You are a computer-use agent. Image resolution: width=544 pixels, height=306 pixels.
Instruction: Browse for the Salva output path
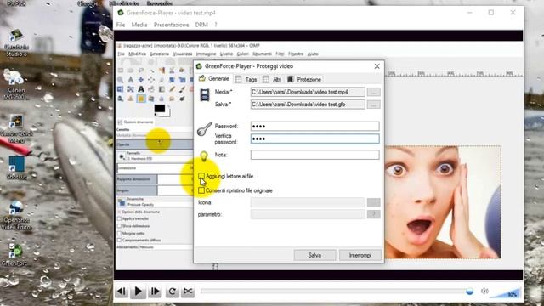click(x=374, y=105)
